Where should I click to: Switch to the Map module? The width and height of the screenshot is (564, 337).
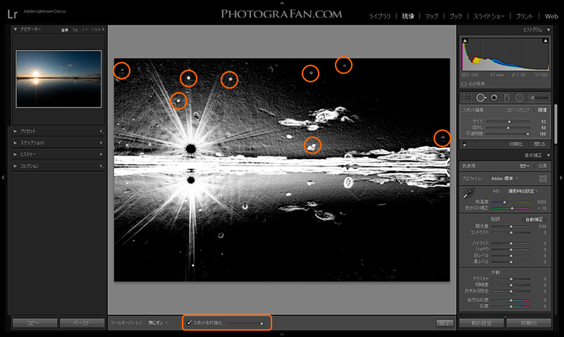point(431,16)
